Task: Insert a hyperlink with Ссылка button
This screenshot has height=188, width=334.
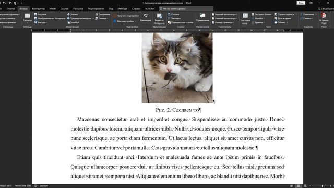Action: click(x=173, y=14)
